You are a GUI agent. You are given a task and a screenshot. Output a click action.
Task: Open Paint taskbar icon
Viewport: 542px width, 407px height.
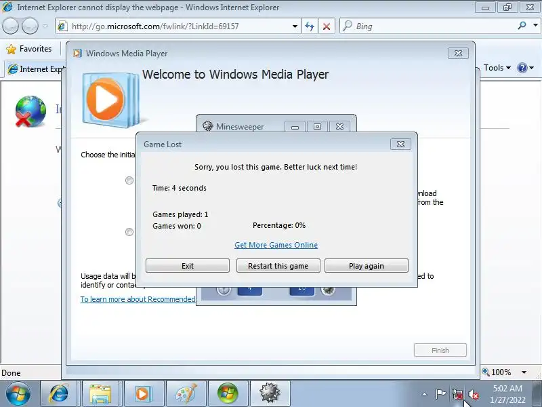pyautogui.click(x=186, y=394)
